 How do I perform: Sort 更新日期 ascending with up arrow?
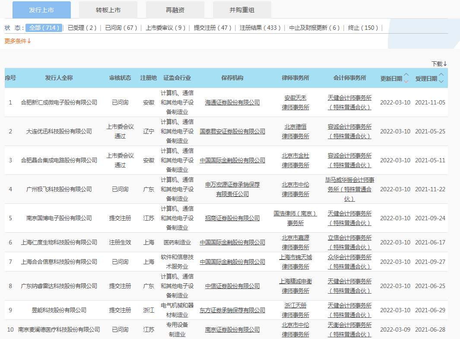pos(406,75)
